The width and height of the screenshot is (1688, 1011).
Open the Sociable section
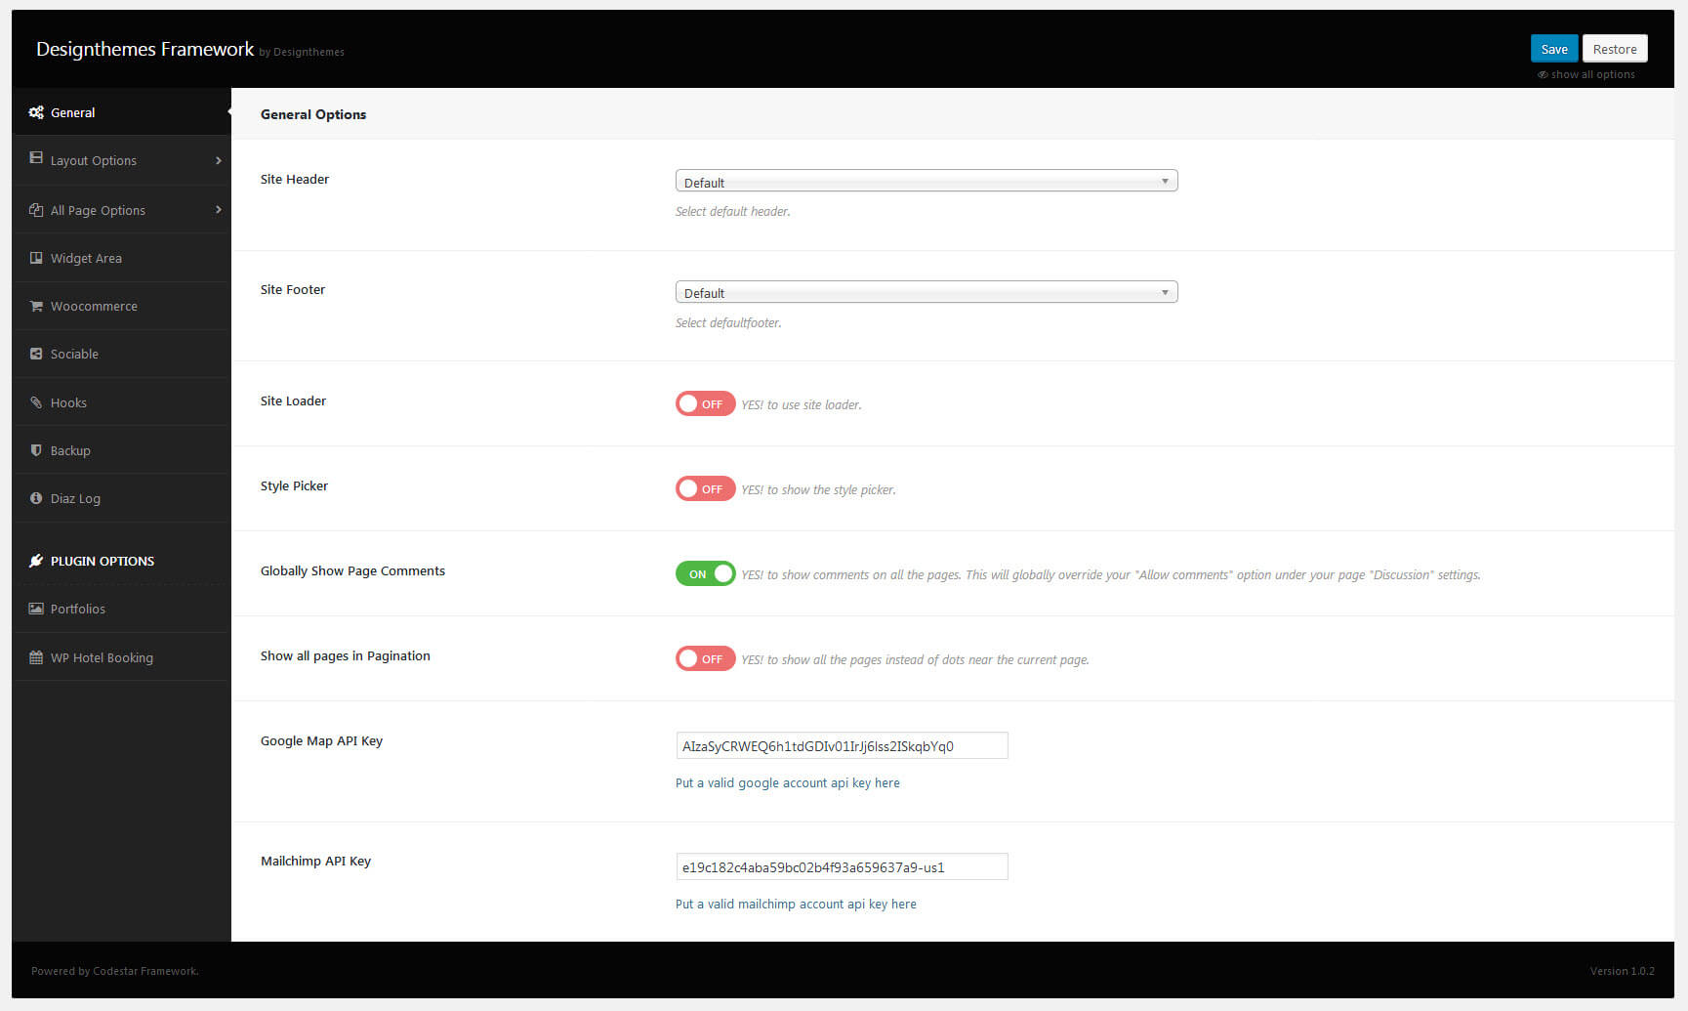coord(121,354)
